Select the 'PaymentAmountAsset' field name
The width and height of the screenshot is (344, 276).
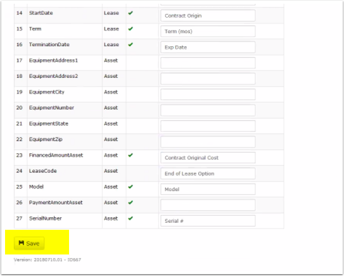pos(56,203)
